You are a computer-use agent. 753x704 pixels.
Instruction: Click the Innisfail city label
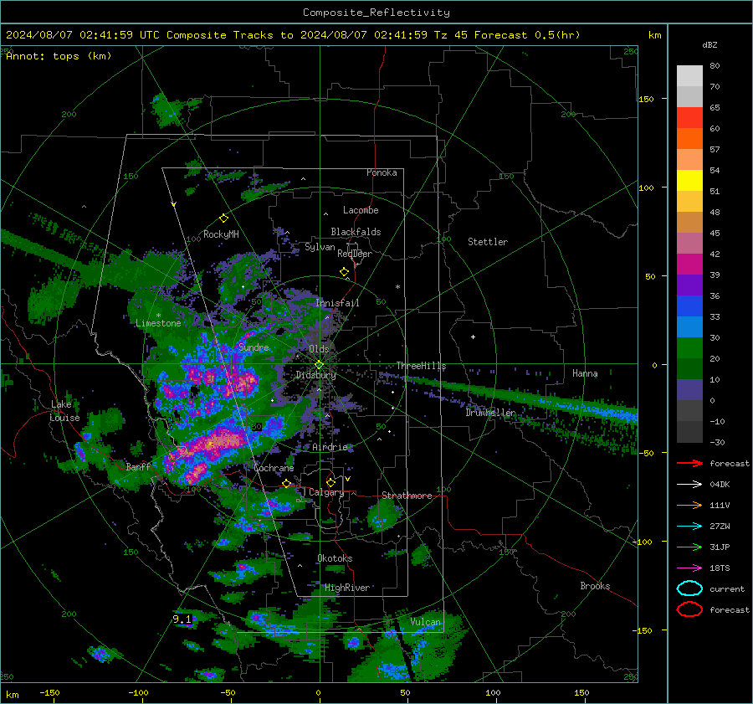pos(337,303)
